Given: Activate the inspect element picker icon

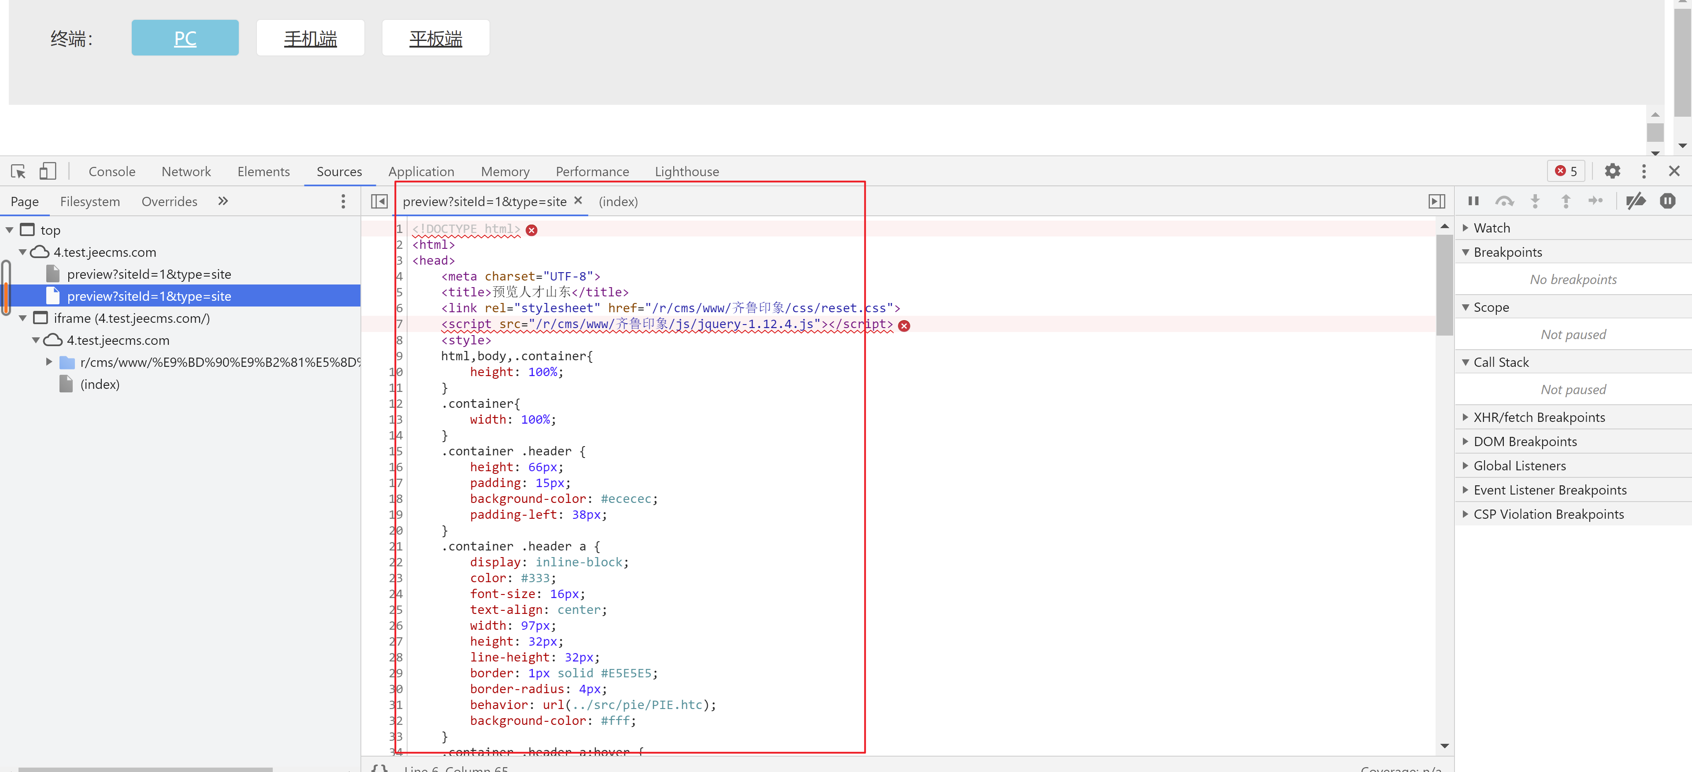Looking at the screenshot, I should tap(18, 171).
